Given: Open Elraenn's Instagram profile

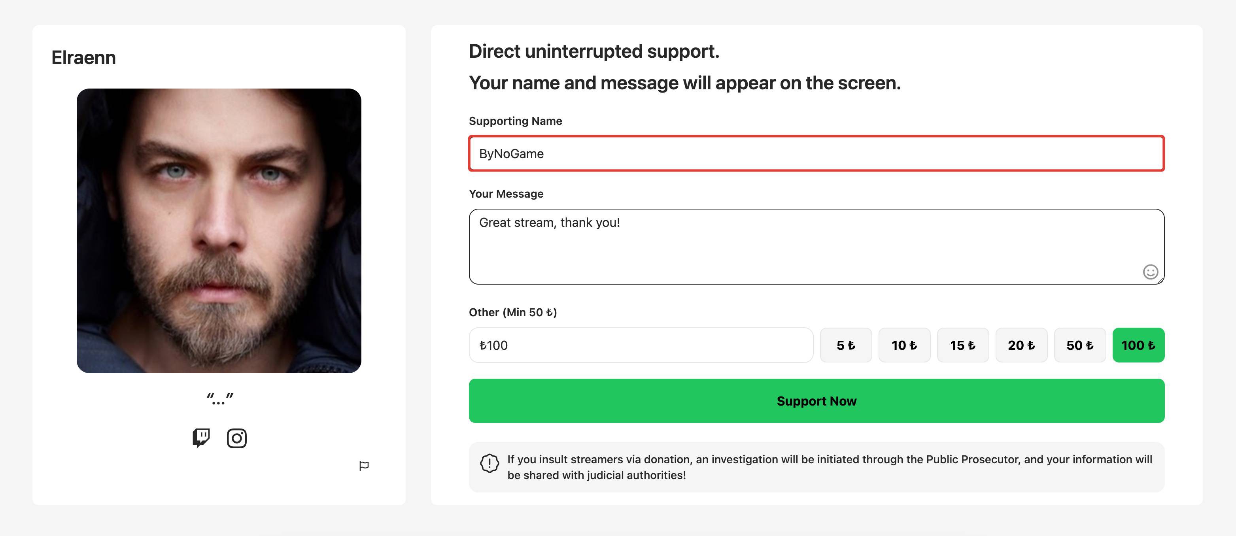Looking at the screenshot, I should tap(236, 438).
